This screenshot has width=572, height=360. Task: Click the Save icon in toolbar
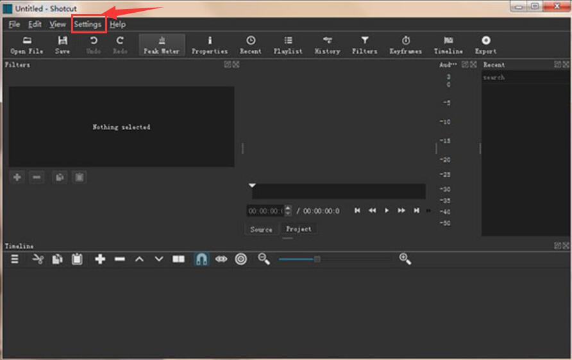coord(62,45)
